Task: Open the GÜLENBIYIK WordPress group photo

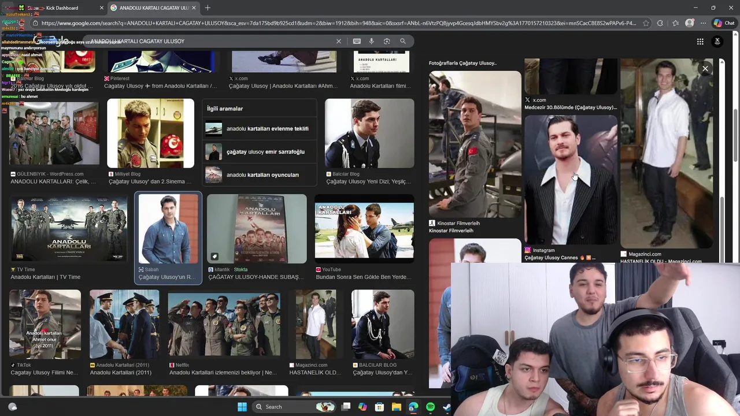Action: 54,133
